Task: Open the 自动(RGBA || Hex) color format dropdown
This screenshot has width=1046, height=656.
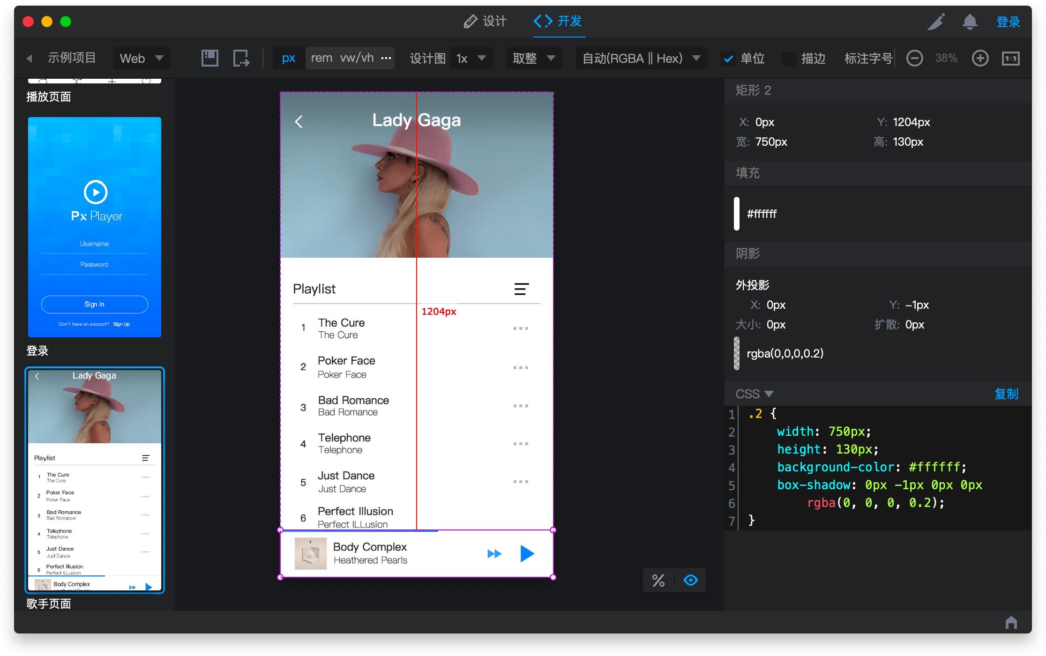Action: pos(641,58)
